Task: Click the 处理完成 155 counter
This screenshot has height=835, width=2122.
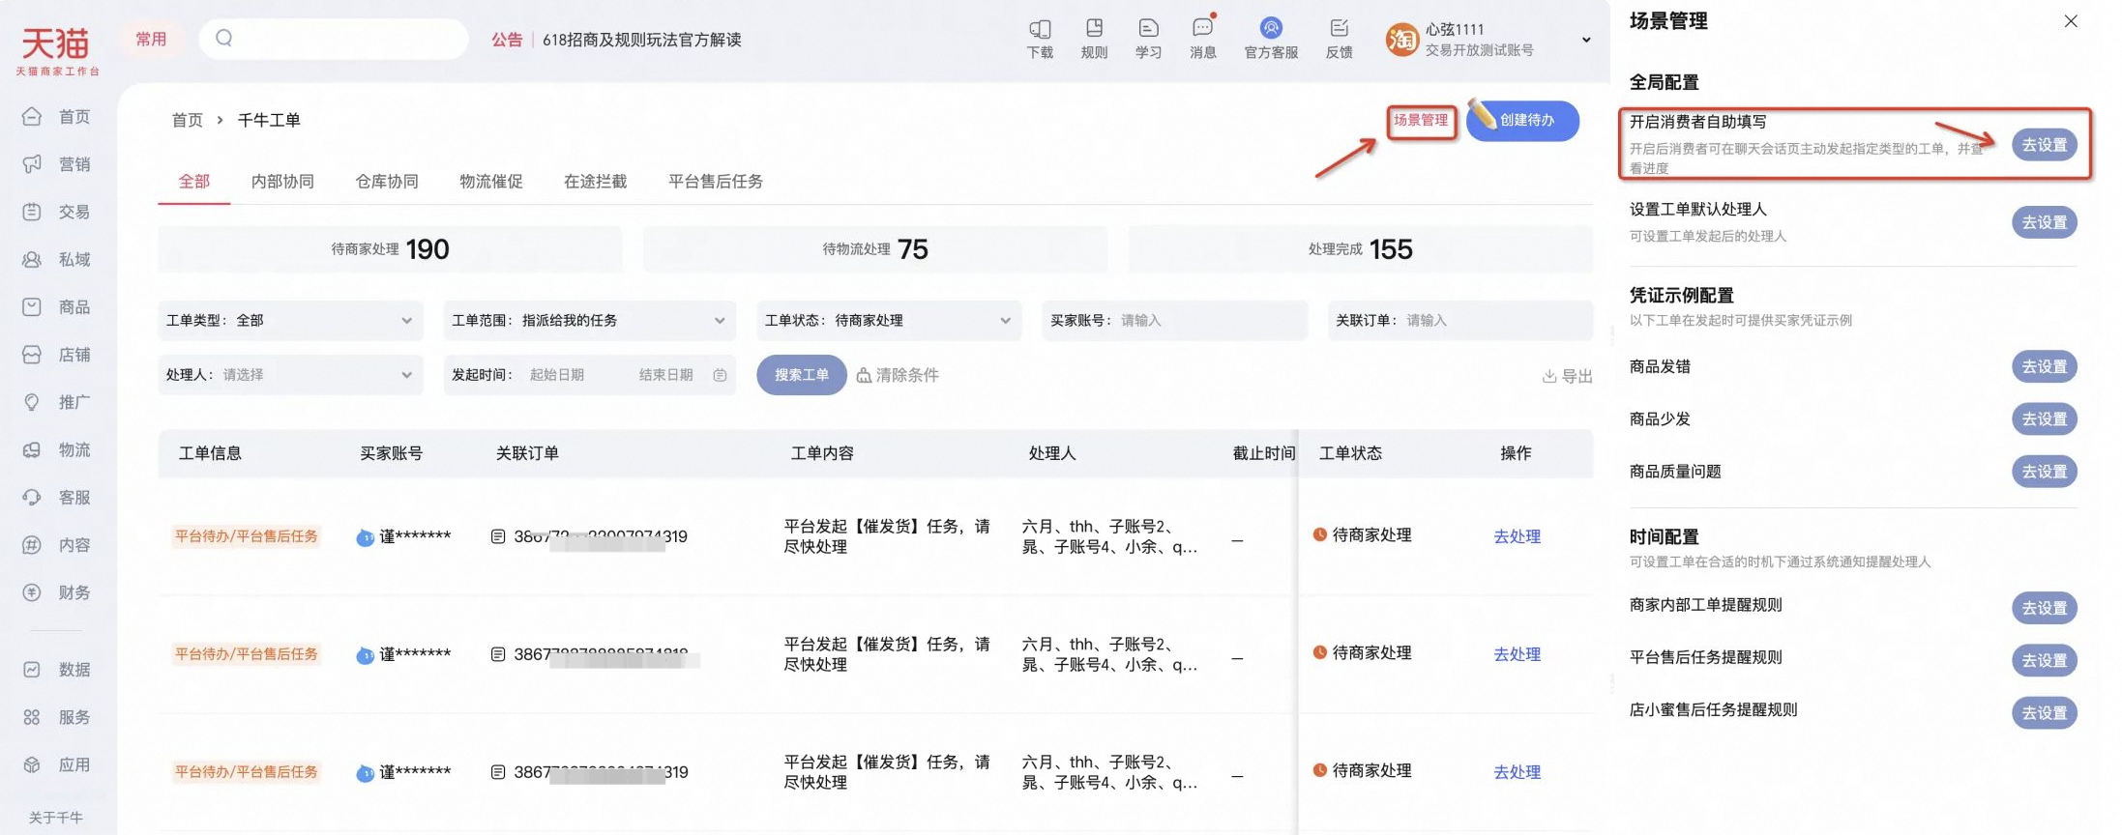Action: coord(1361,249)
